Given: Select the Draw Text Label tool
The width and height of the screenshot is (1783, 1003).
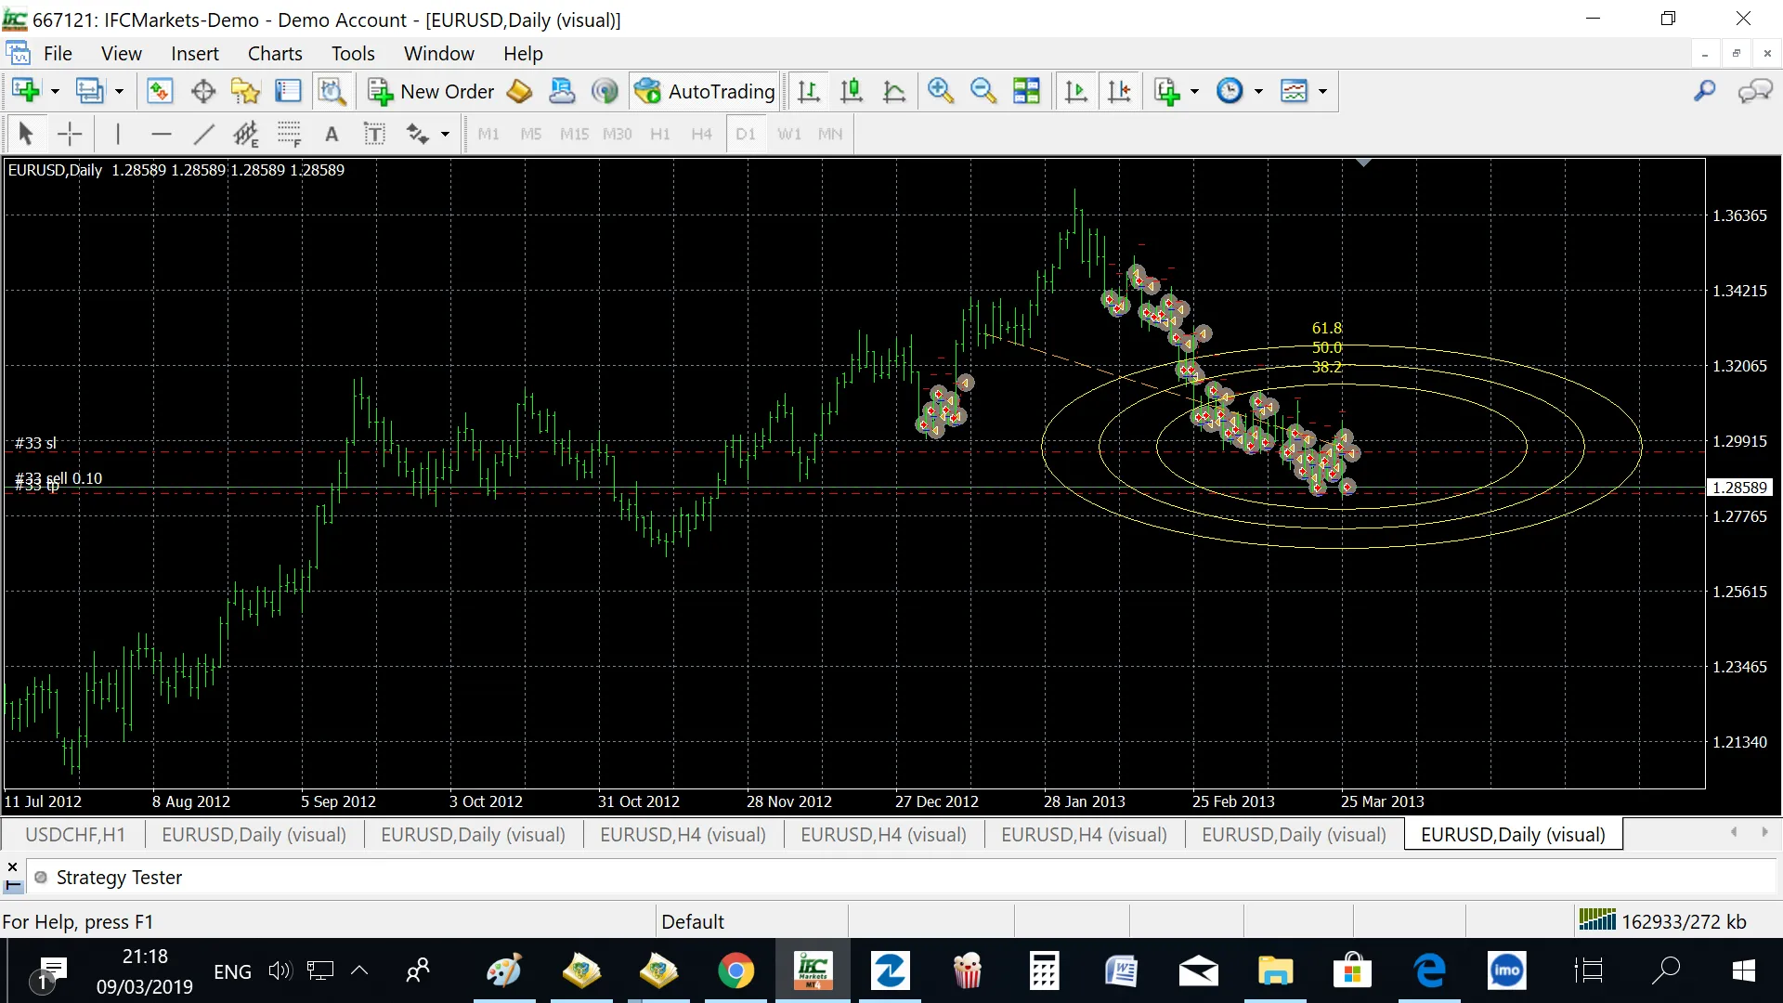Looking at the screenshot, I should [x=374, y=135].
